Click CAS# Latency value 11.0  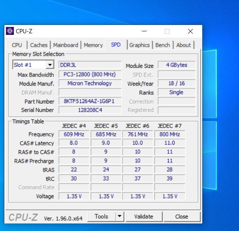click(x=169, y=143)
